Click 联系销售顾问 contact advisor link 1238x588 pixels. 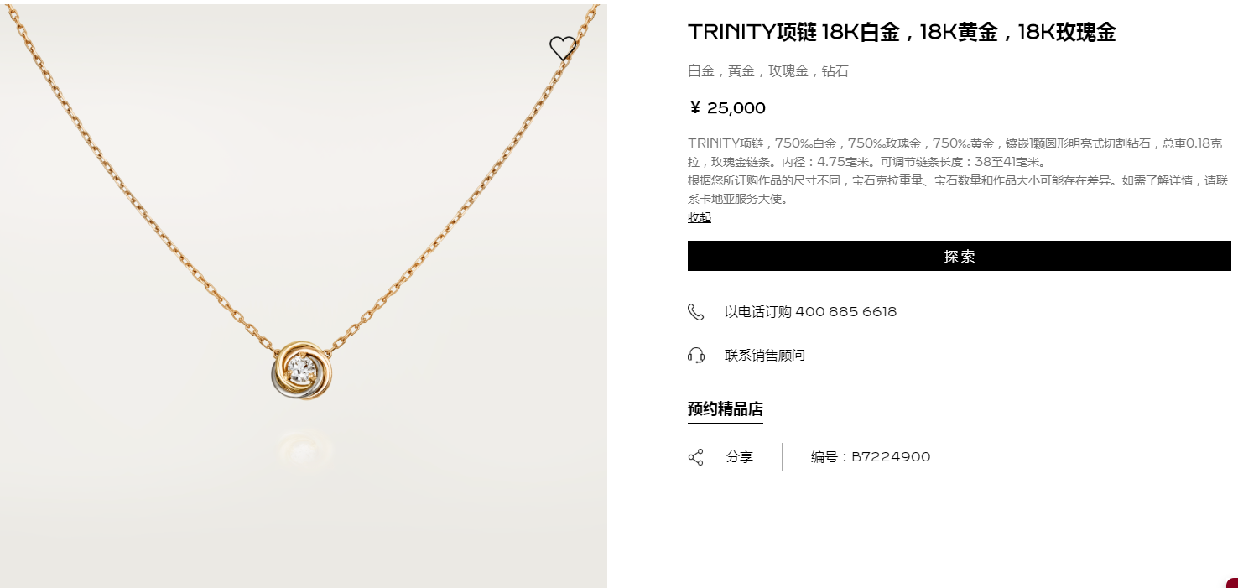[765, 356]
